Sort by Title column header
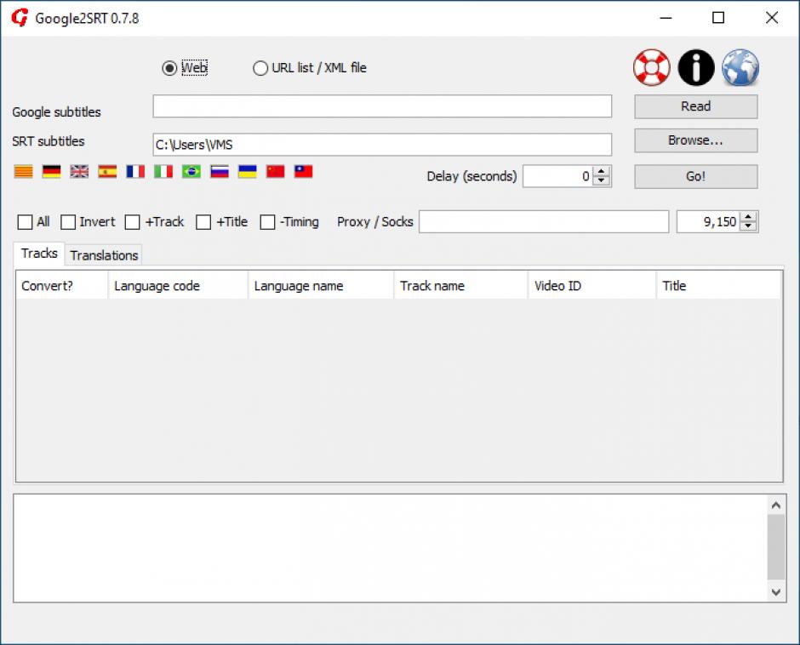 (719, 286)
